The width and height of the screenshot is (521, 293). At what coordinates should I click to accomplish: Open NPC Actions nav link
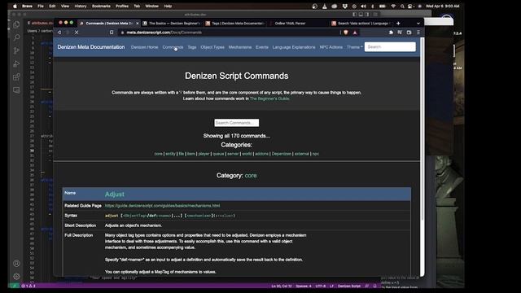coord(331,47)
